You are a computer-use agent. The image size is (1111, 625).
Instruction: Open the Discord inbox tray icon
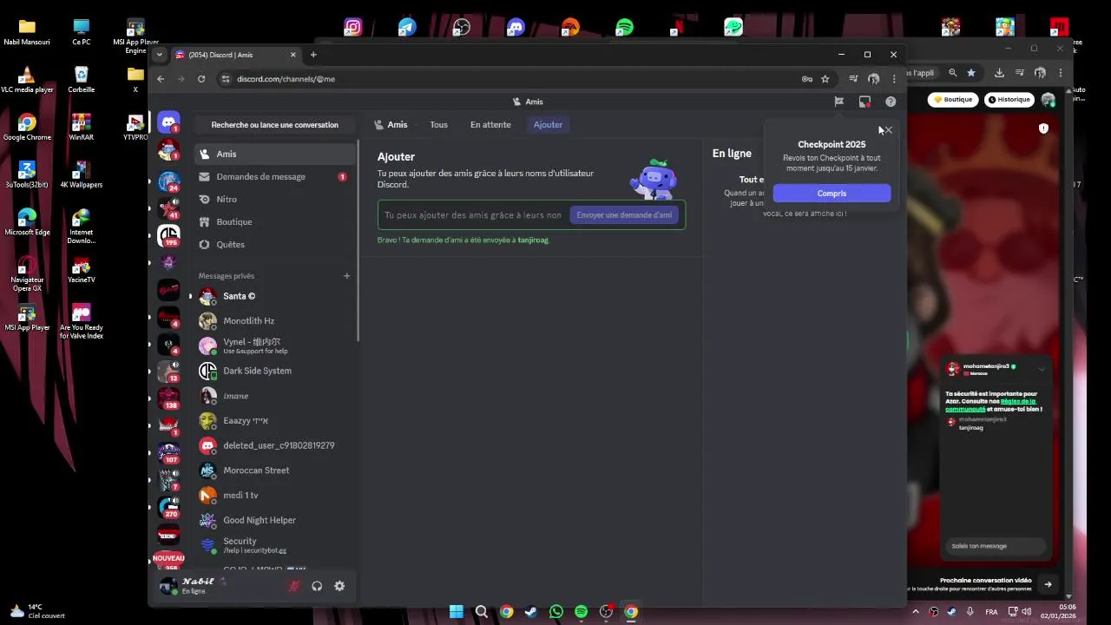864,102
